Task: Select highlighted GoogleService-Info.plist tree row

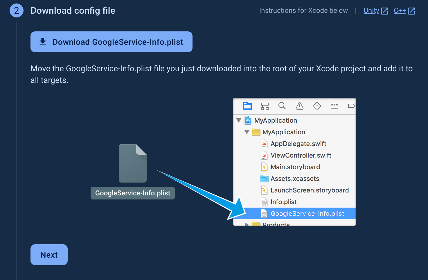Action: pos(294,213)
